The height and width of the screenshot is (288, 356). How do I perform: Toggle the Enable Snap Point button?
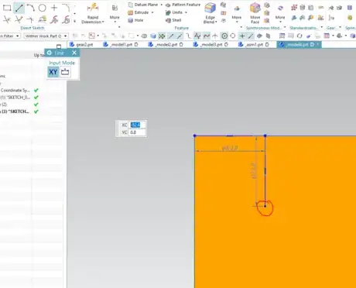162,36
